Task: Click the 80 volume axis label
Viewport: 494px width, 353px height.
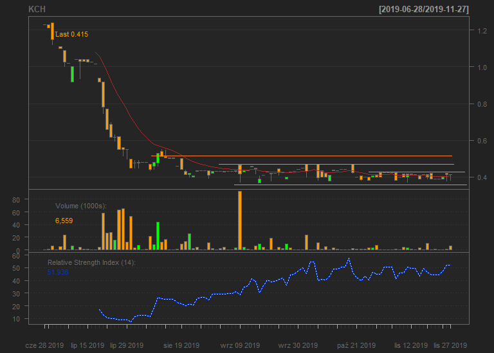Action: [x=16, y=199]
